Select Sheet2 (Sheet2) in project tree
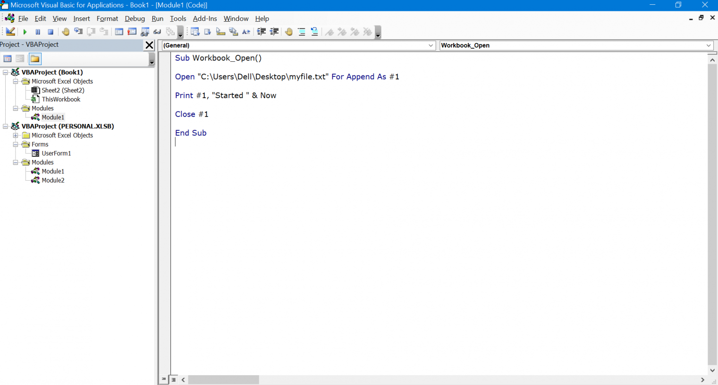Screen dimensions: 718x385 point(63,90)
